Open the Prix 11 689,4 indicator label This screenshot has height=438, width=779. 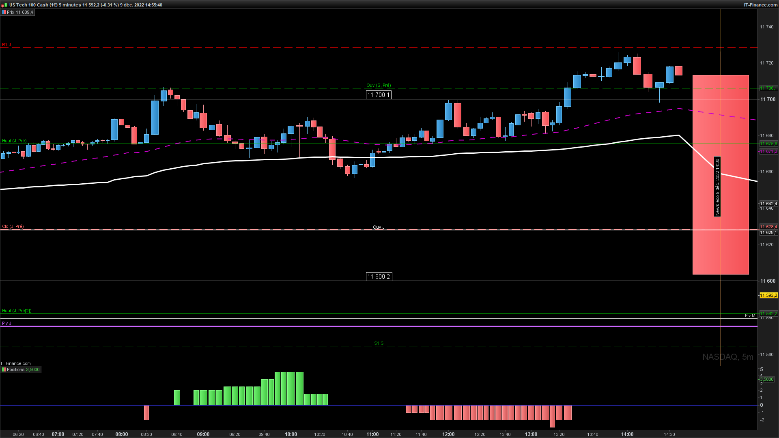20,13
